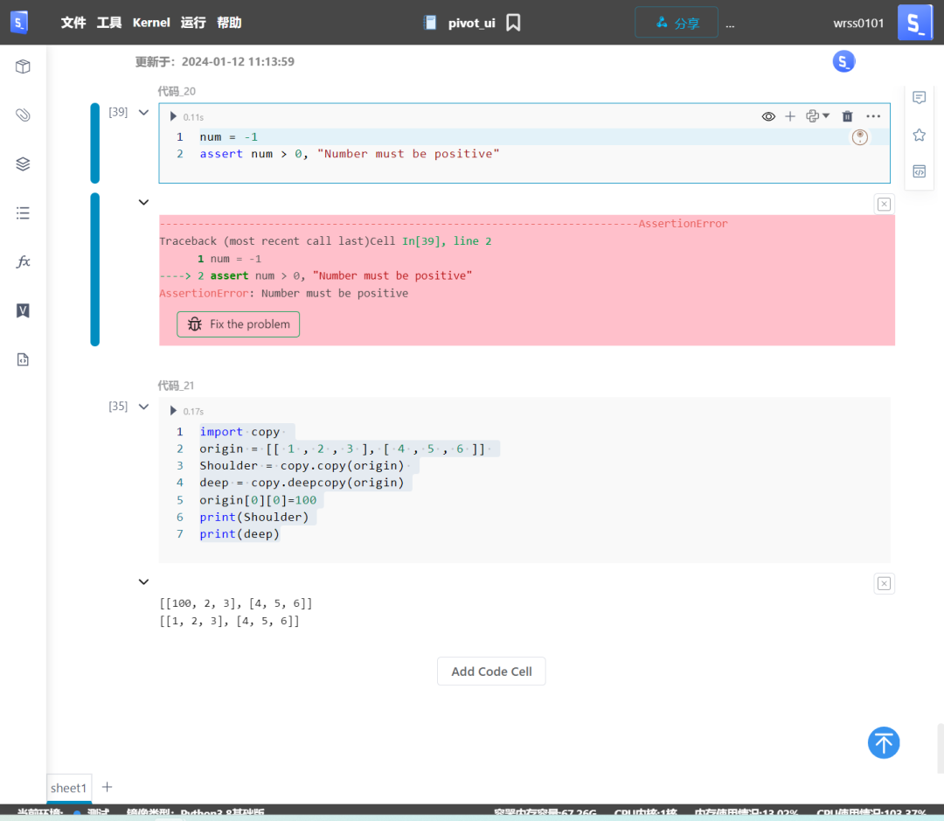Click the Fix the problem button
Viewport: 944px width, 821px height.
238,324
